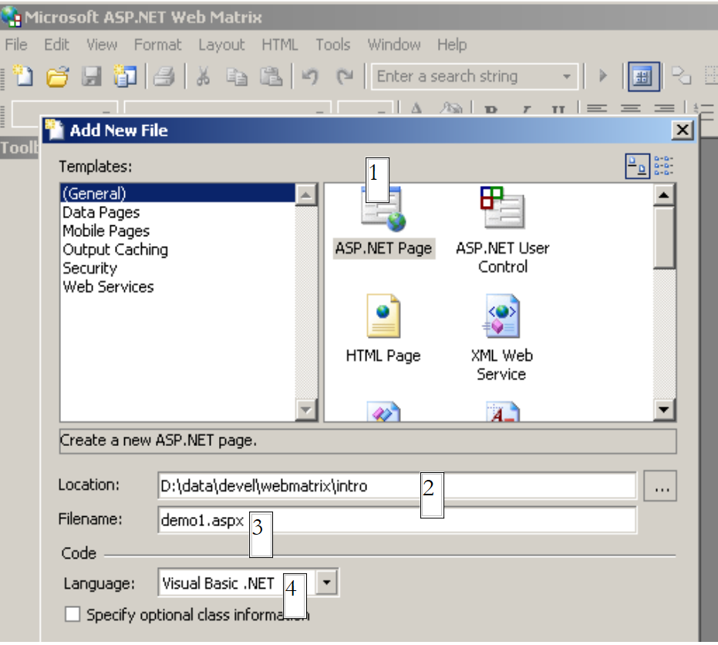This screenshot has width=718, height=645.
Task: Select the ASP.NET User Control template
Action: pos(502,208)
